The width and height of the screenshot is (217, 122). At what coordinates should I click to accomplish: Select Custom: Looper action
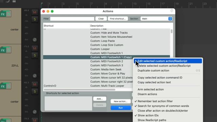106,49
